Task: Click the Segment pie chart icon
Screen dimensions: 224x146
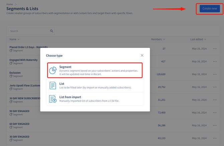Action: [53, 70]
